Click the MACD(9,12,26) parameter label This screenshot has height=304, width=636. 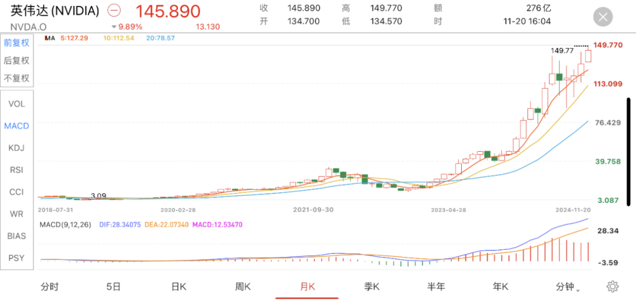[65, 224]
